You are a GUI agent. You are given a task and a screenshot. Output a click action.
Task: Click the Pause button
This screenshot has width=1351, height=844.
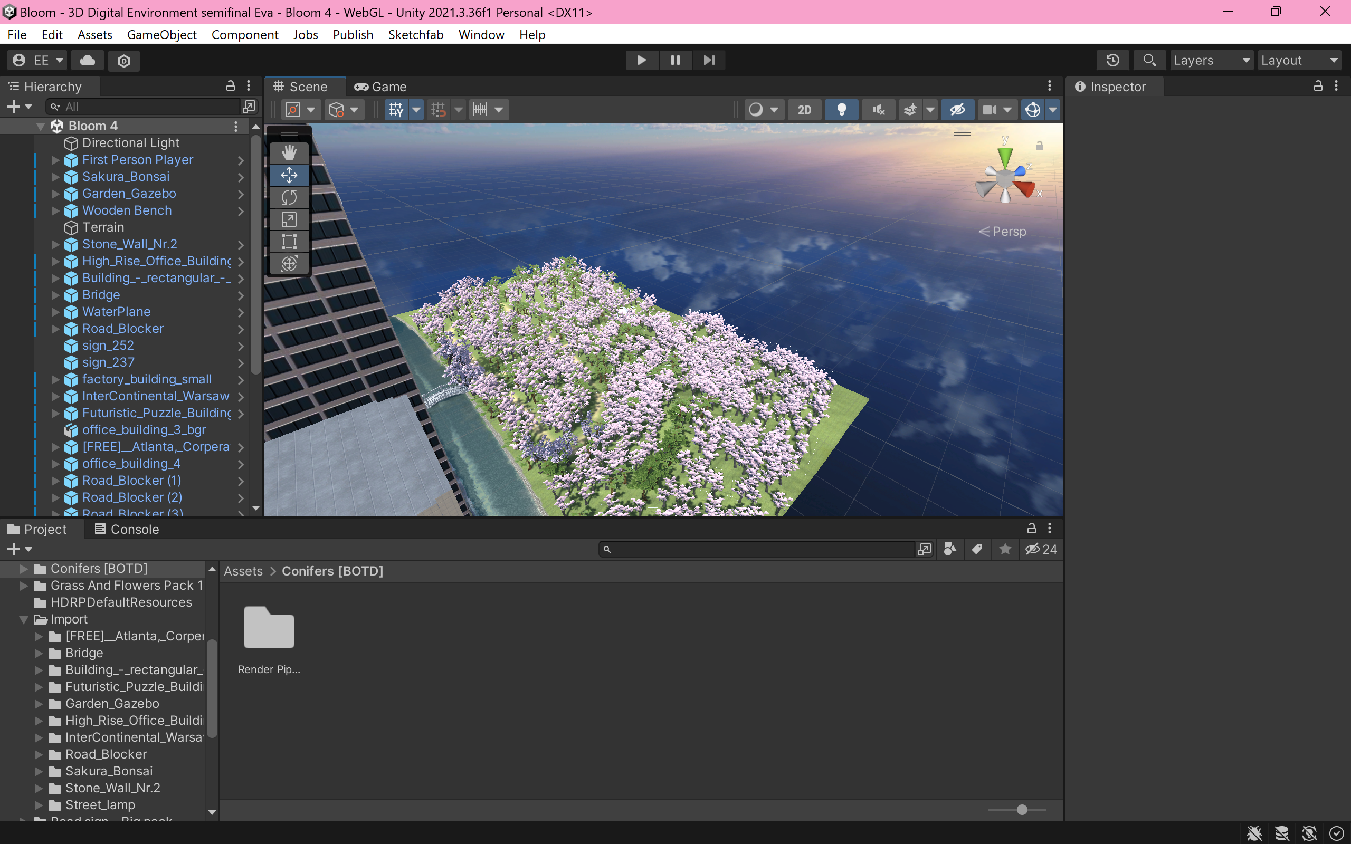tap(675, 60)
